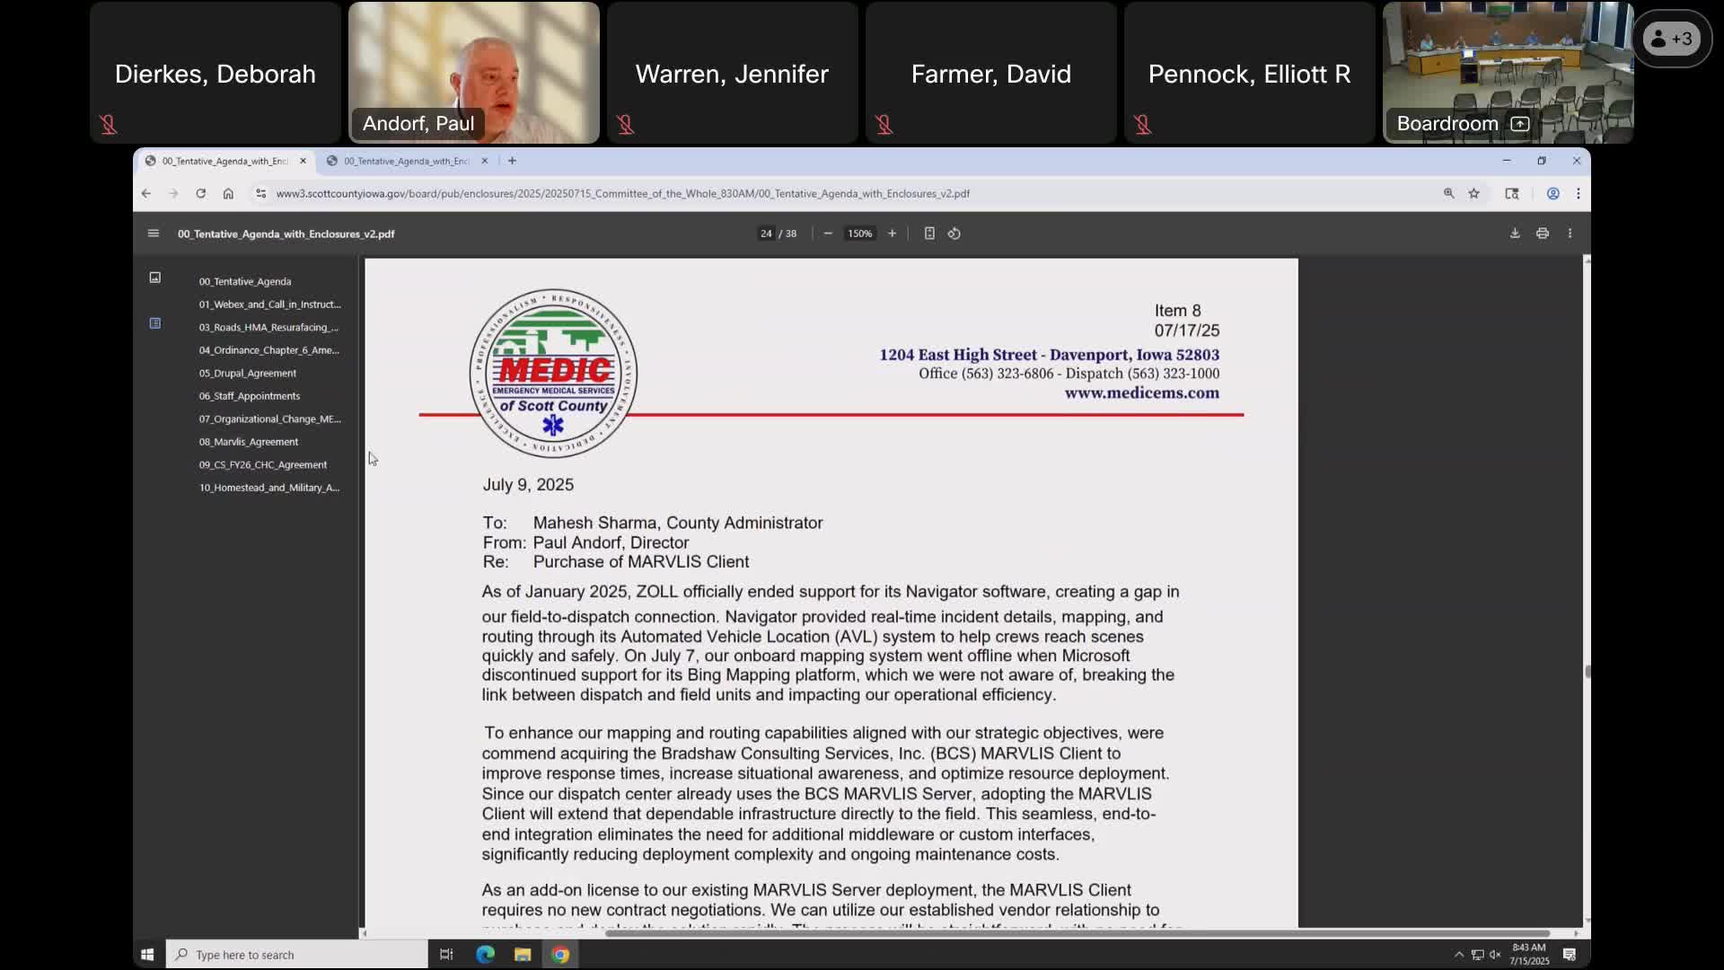1724x970 pixels.
Task: Print the agenda PDF
Action: pyautogui.click(x=1542, y=233)
